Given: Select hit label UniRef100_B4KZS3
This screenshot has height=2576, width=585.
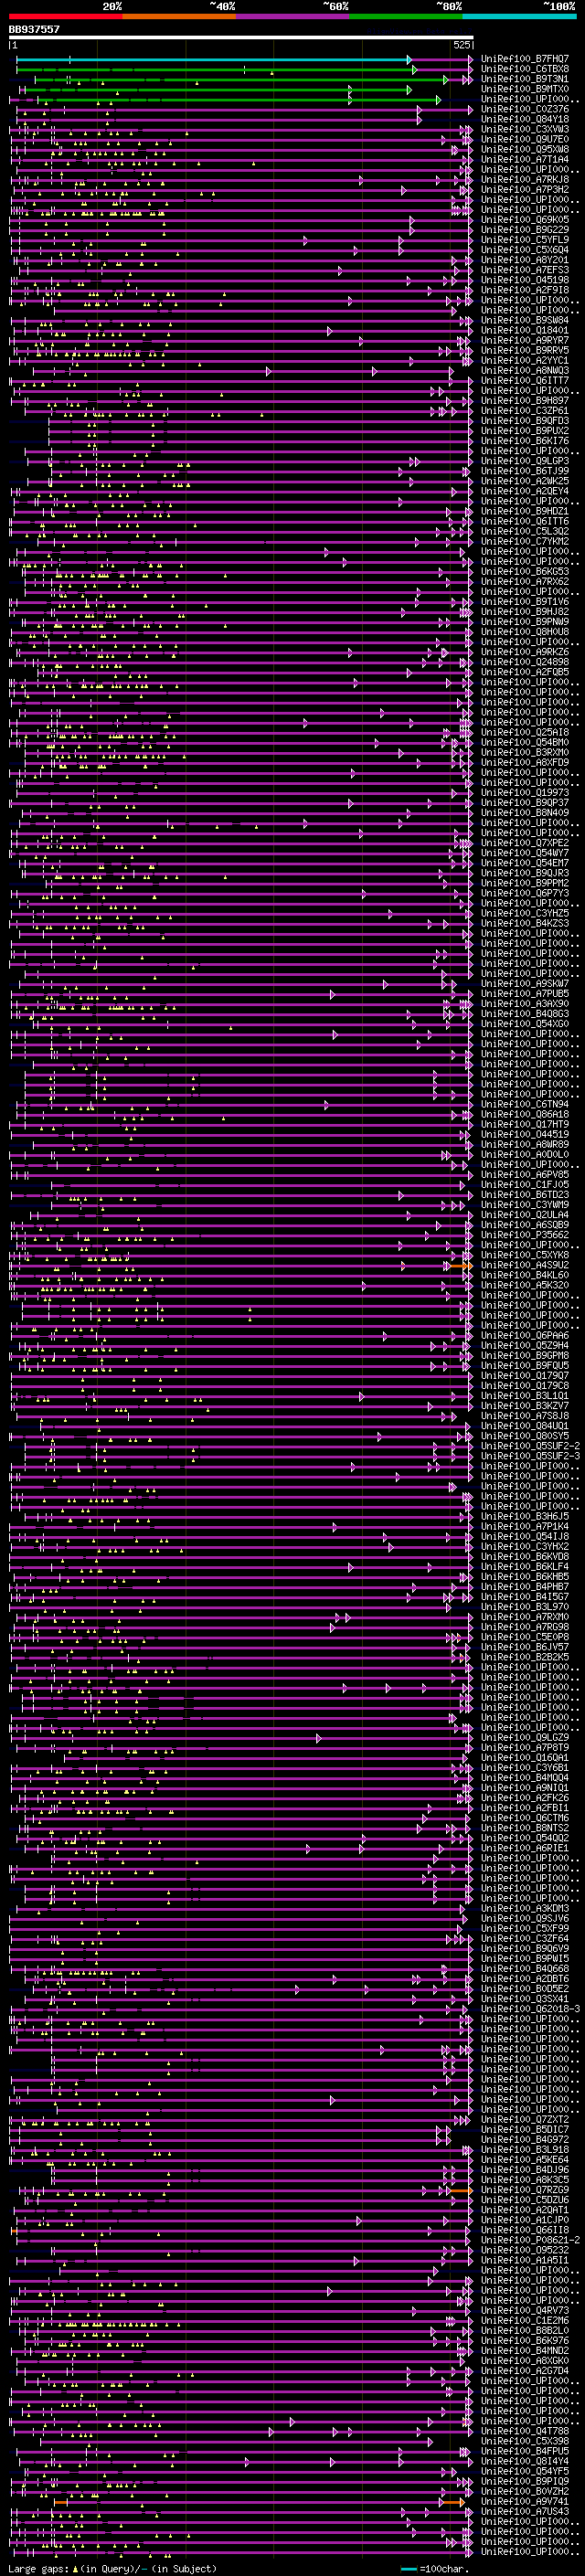Looking at the screenshot, I should (525, 923).
